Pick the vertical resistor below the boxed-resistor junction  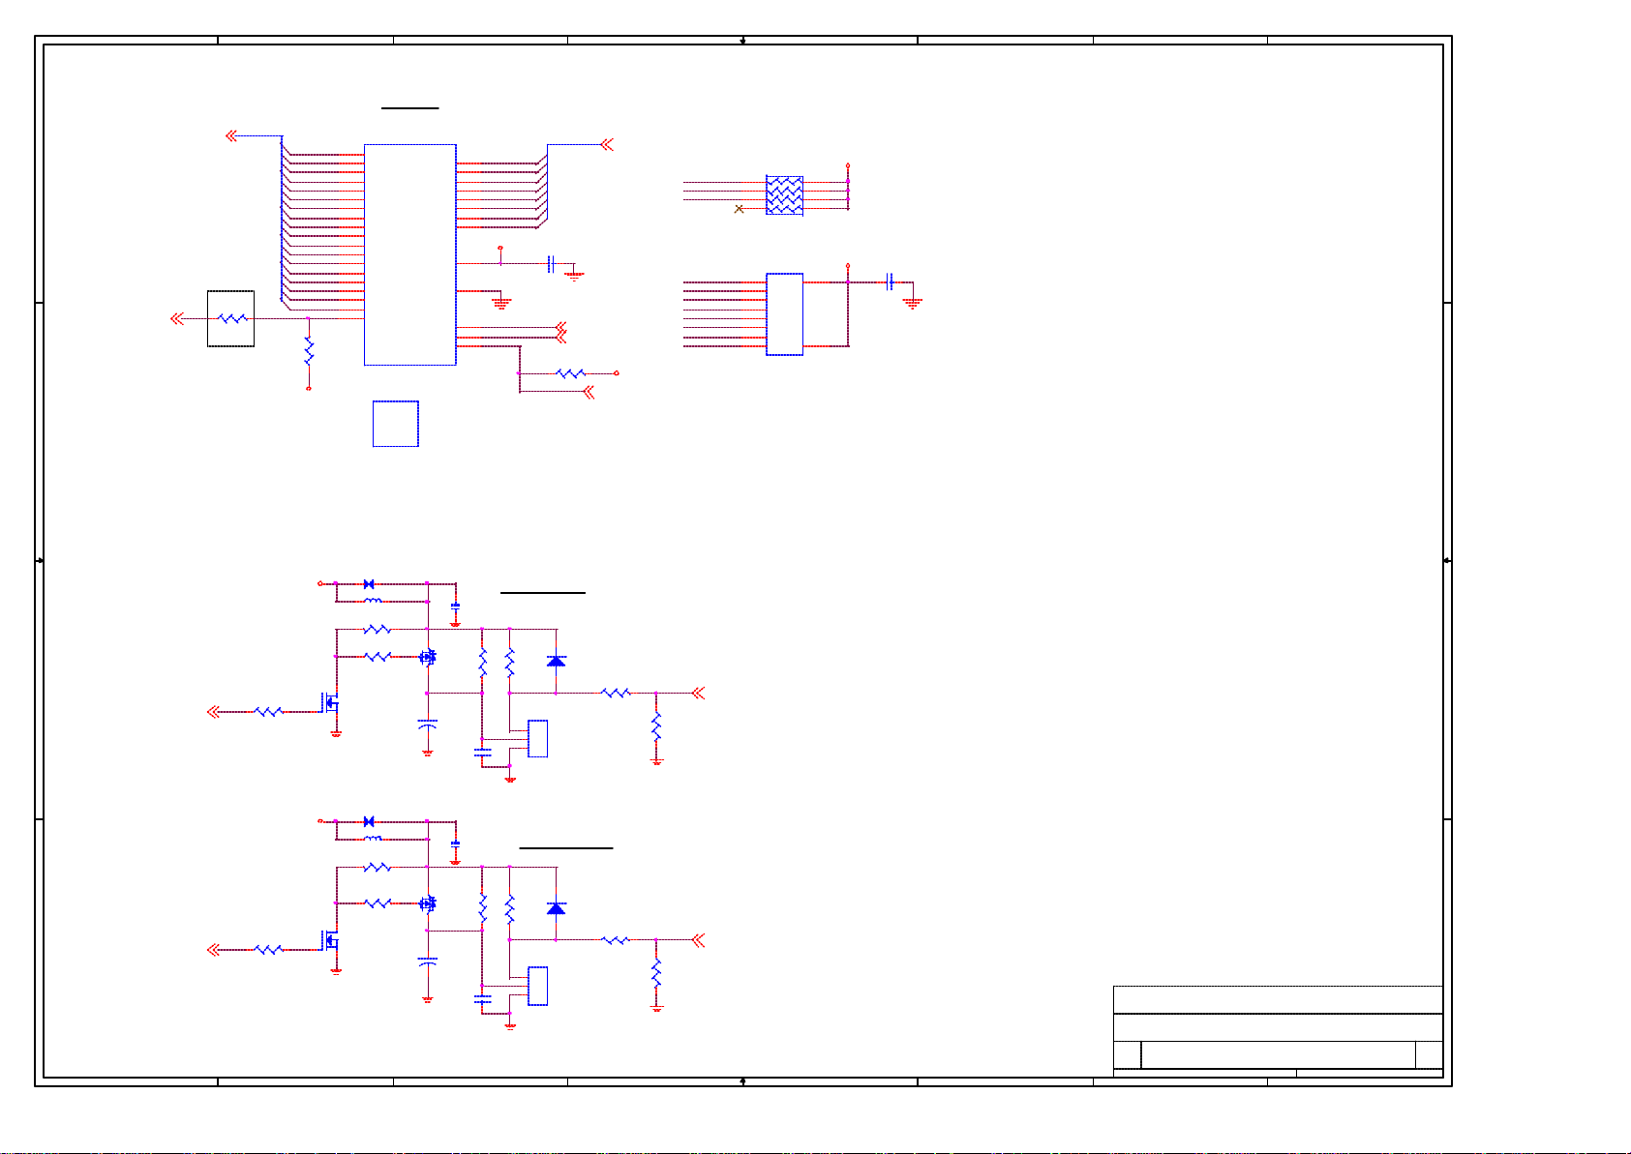pyautogui.click(x=309, y=351)
